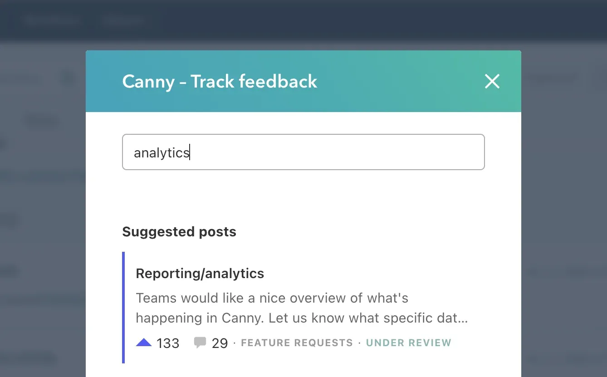Click the blue upvote triangle beside 133
607x377 pixels.
click(x=143, y=343)
